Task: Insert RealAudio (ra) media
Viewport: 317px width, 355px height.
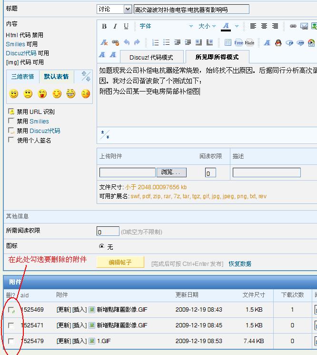Action: (289, 42)
